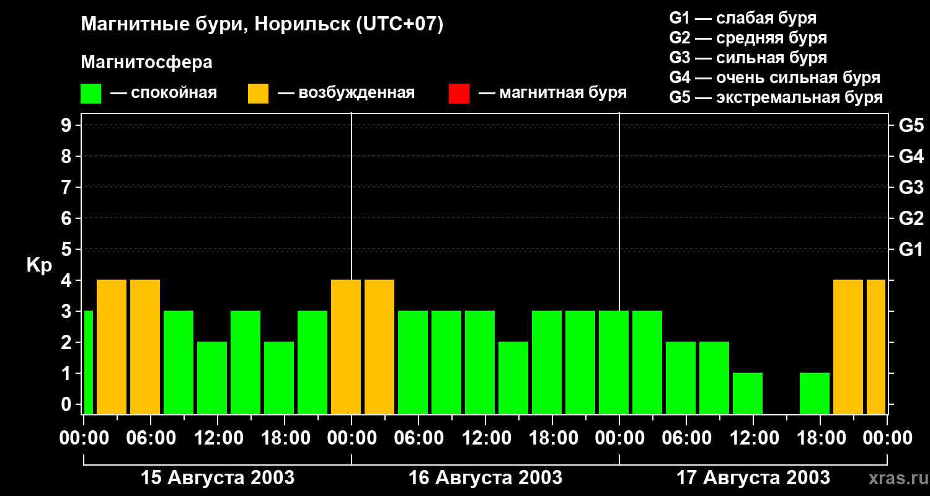Click the '18:00' time label under 17 August
The image size is (930, 496).
point(820,438)
